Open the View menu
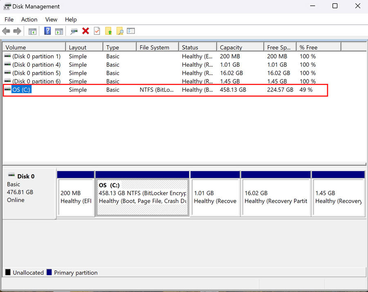The width and height of the screenshot is (368, 292). coord(51,19)
